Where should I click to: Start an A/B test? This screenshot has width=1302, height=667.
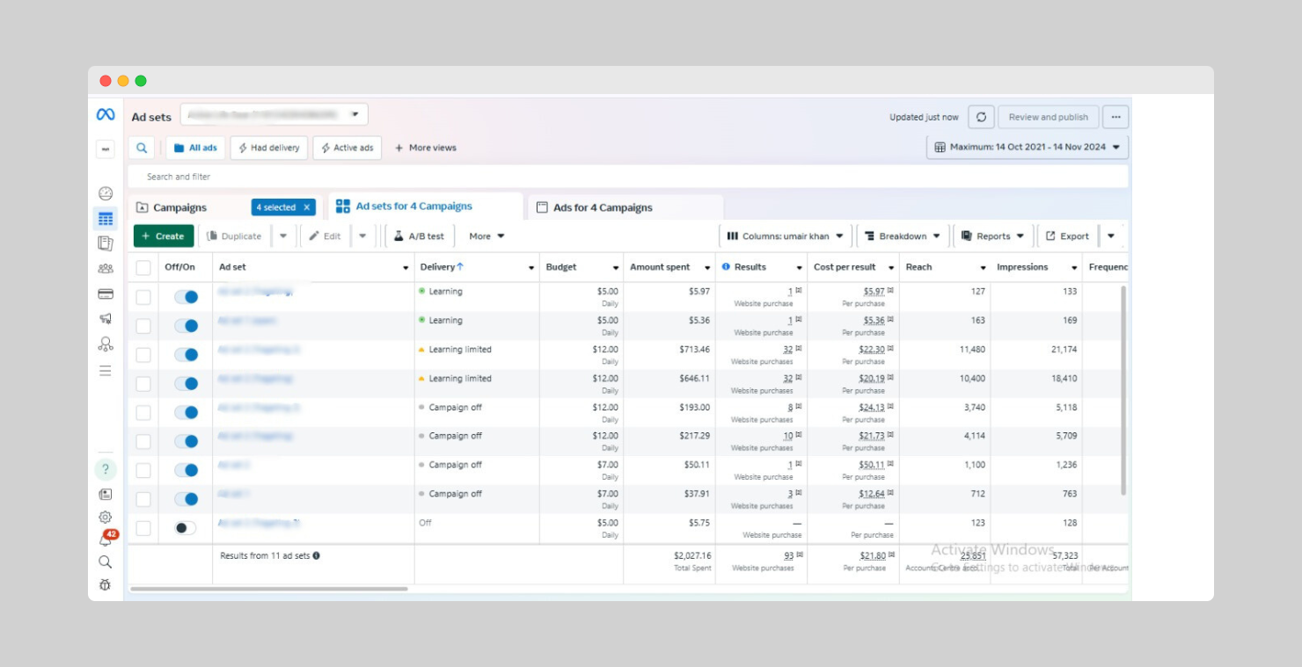420,236
